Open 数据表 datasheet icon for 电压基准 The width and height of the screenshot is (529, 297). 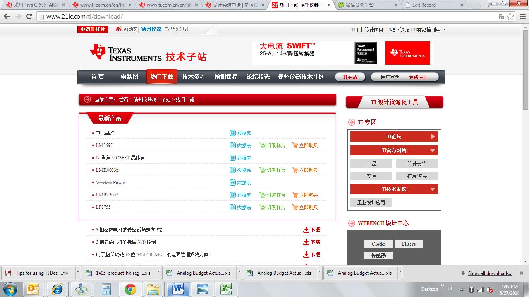click(x=233, y=133)
